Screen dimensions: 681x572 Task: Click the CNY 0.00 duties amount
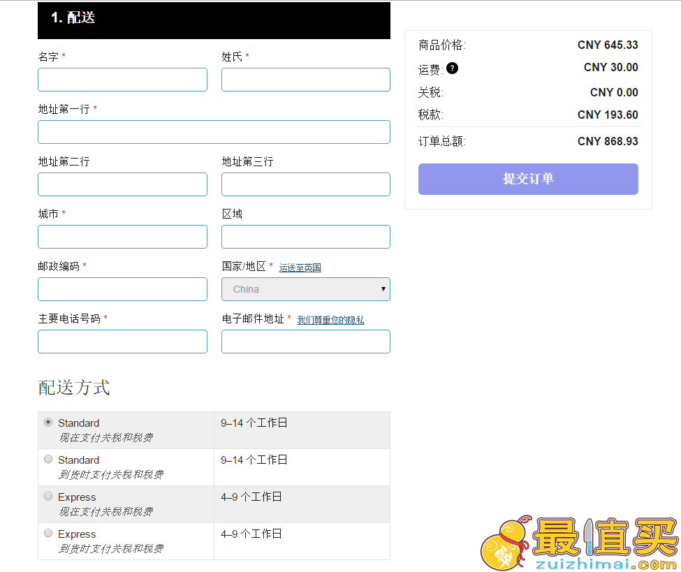pyautogui.click(x=614, y=92)
